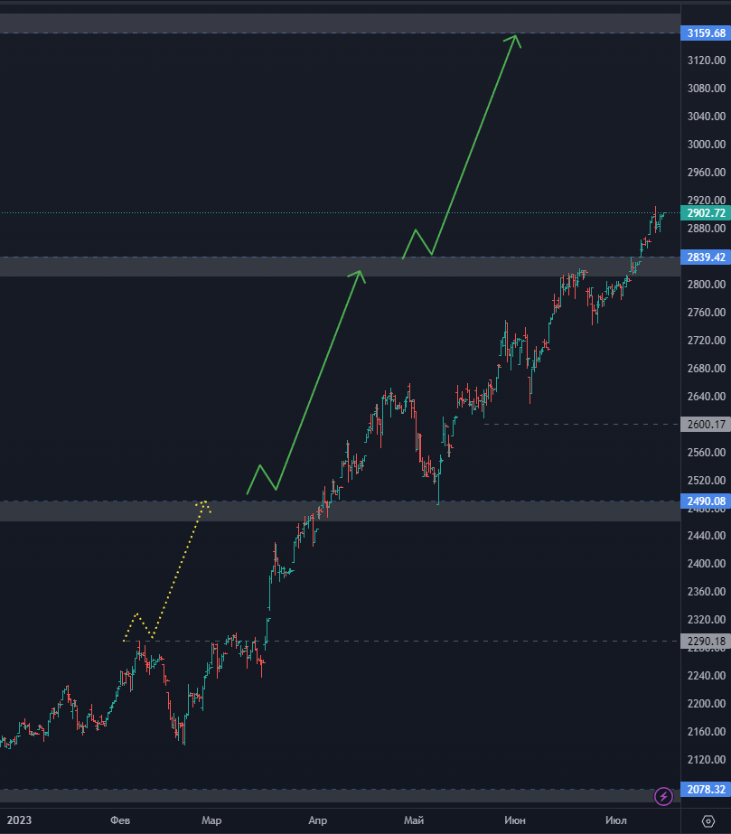
Task: Click the Июн month label
Action: pos(514,820)
